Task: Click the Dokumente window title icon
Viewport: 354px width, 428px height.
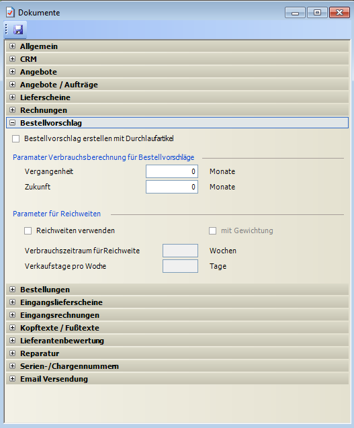Action: [x=10, y=12]
